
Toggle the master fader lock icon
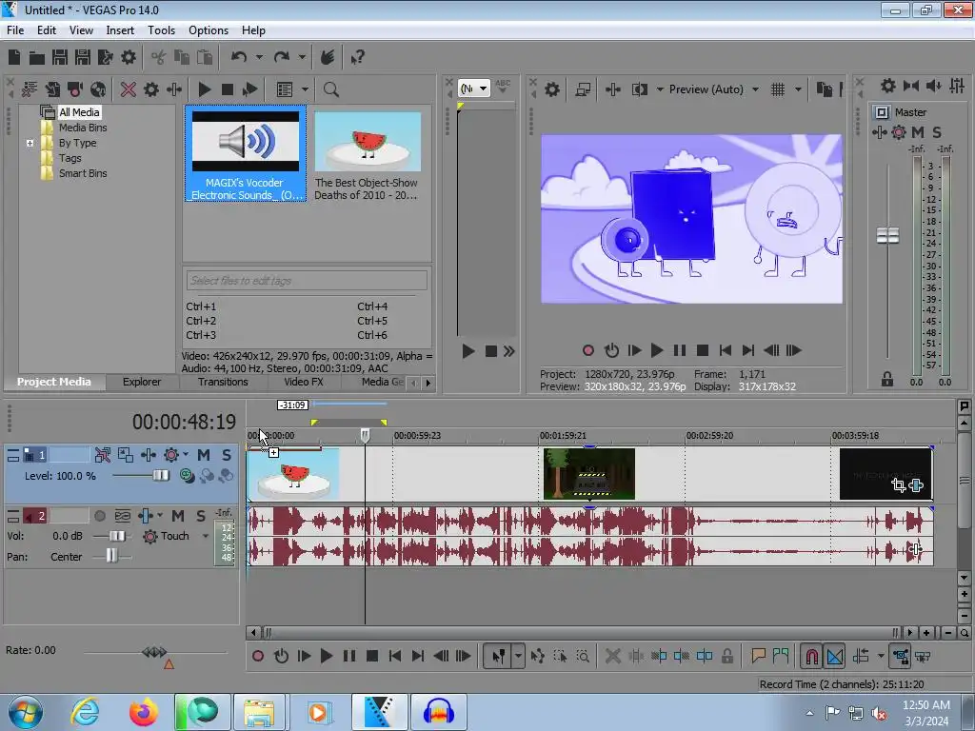(x=887, y=379)
